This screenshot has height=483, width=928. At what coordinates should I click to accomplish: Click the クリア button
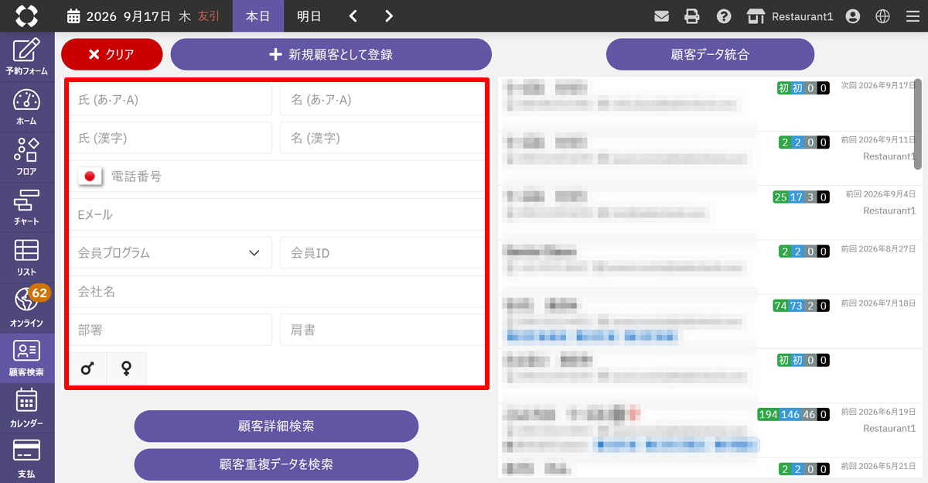[112, 54]
